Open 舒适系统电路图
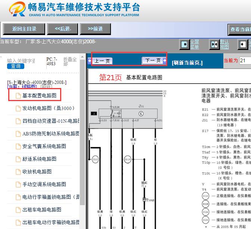 point(39,159)
